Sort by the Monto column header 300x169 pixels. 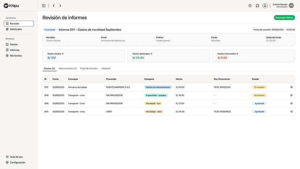[x=179, y=79]
